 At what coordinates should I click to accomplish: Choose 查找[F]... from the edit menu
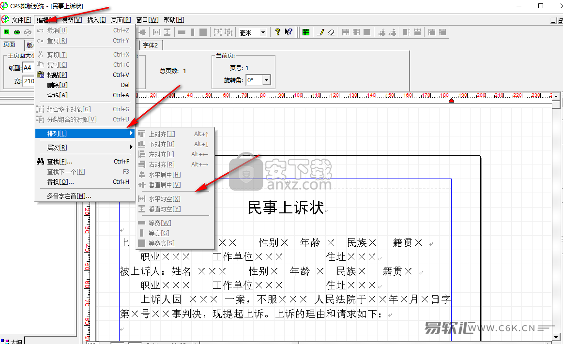85,162
